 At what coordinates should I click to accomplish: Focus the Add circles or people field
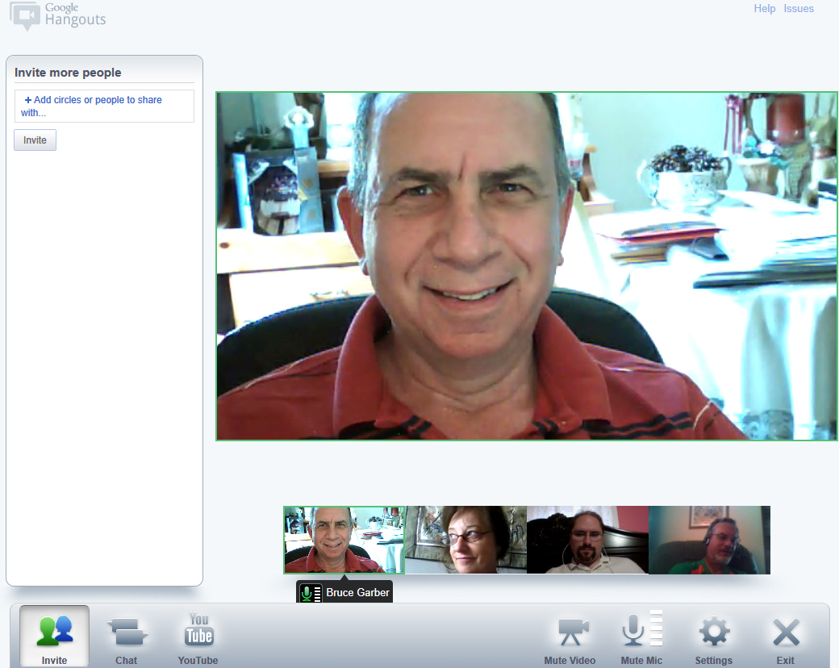[x=104, y=106]
